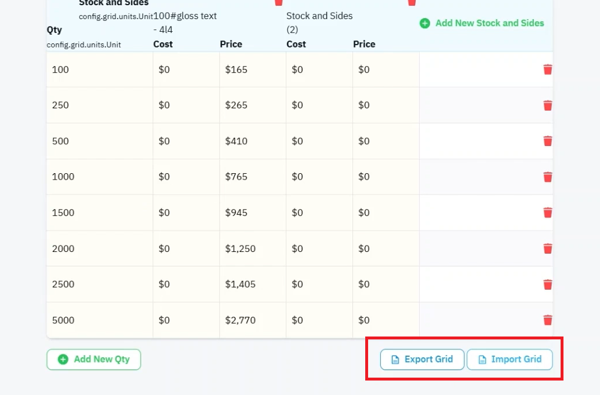Edit the $1,405 price cell
The height and width of the screenshot is (395, 600).
[253, 284]
